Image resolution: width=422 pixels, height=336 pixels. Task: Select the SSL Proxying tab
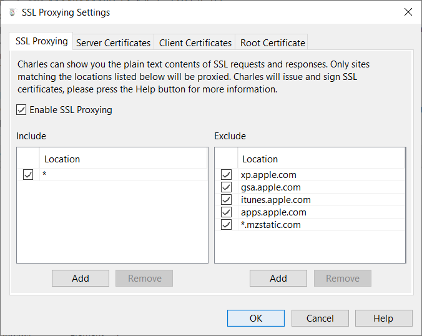pos(41,42)
